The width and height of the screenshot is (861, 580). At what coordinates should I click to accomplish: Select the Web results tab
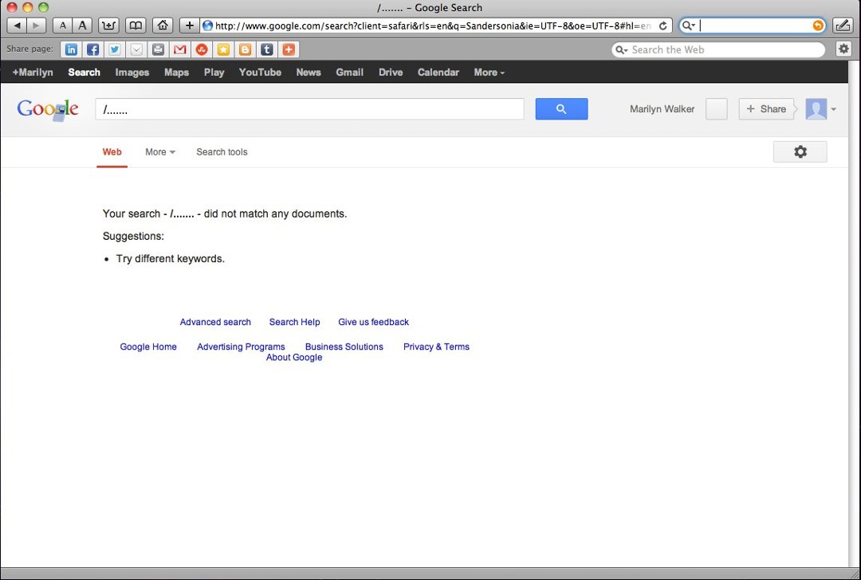pos(112,152)
